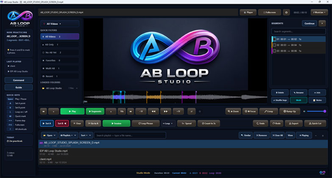Image resolution: width=332 pixels, height=178 pixels.
Task: Open the Open dropdown in playlist bar
Action: tap(49, 135)
